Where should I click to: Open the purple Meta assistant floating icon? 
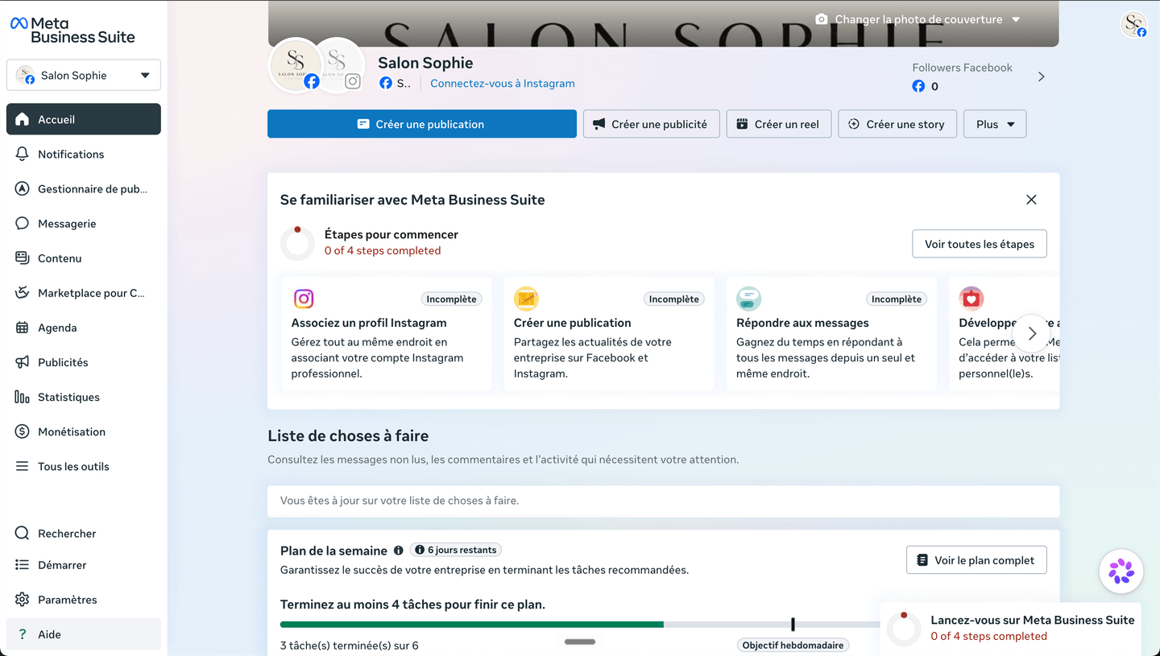tap(1121, 571)
